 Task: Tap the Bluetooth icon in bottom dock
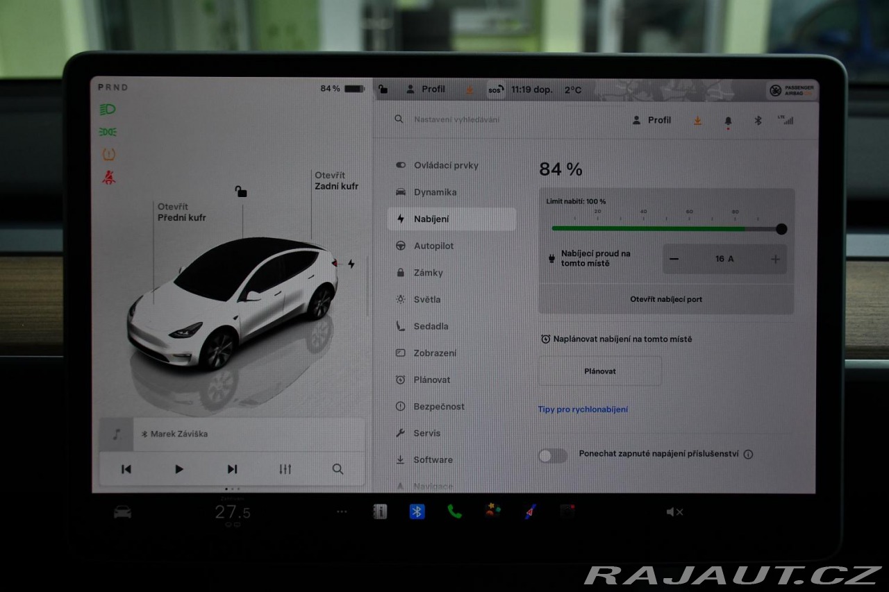[x=417, y=511]
